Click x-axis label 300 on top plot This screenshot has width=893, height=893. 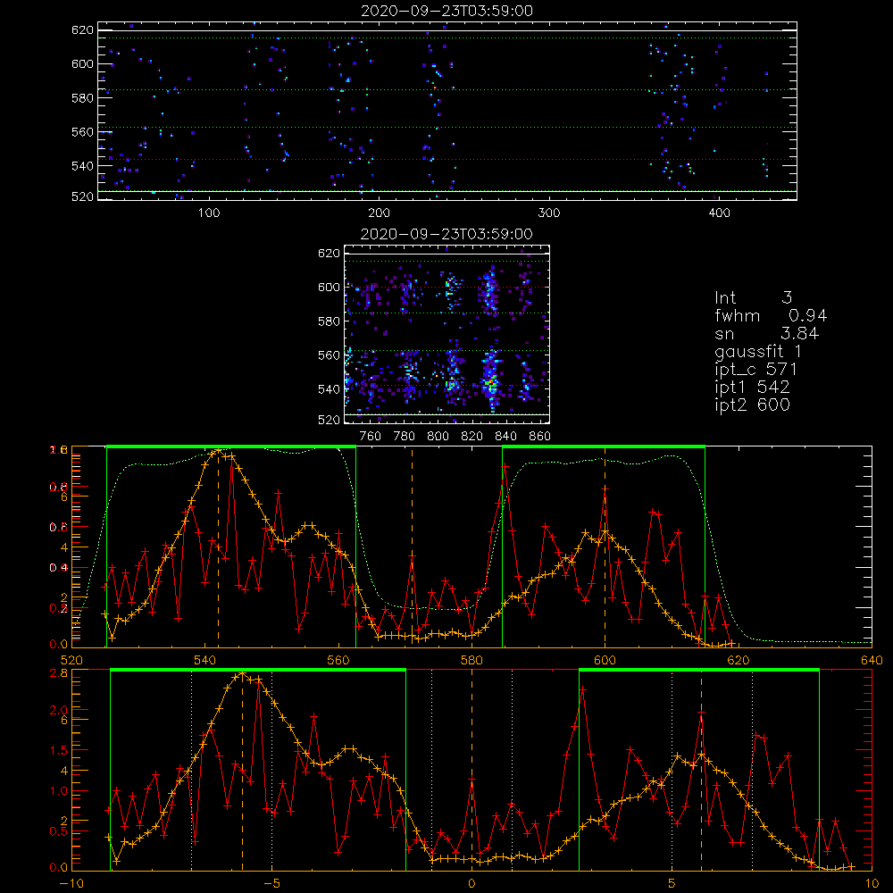(549, 213)
